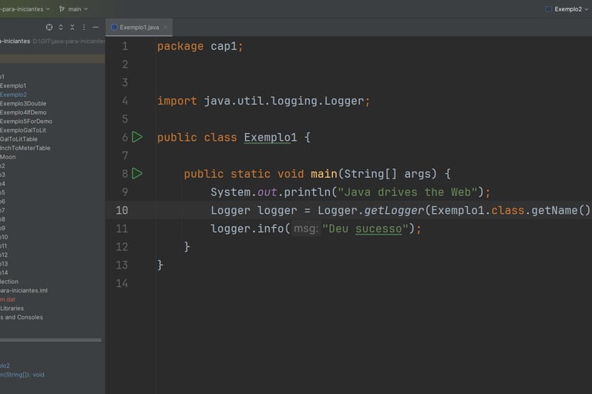Click the project root row with D:\GIT path

(x=52, y=41)
